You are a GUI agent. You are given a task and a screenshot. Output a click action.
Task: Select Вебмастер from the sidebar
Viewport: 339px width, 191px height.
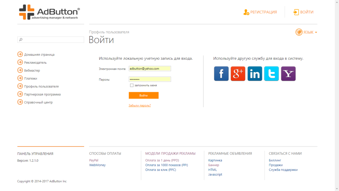(32, 70)
